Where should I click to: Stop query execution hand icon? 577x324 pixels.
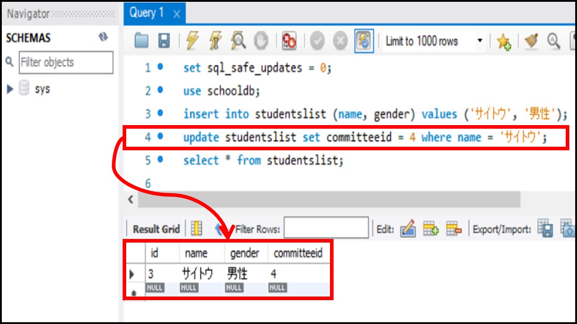pyautogui.click(x=261, y=41)
